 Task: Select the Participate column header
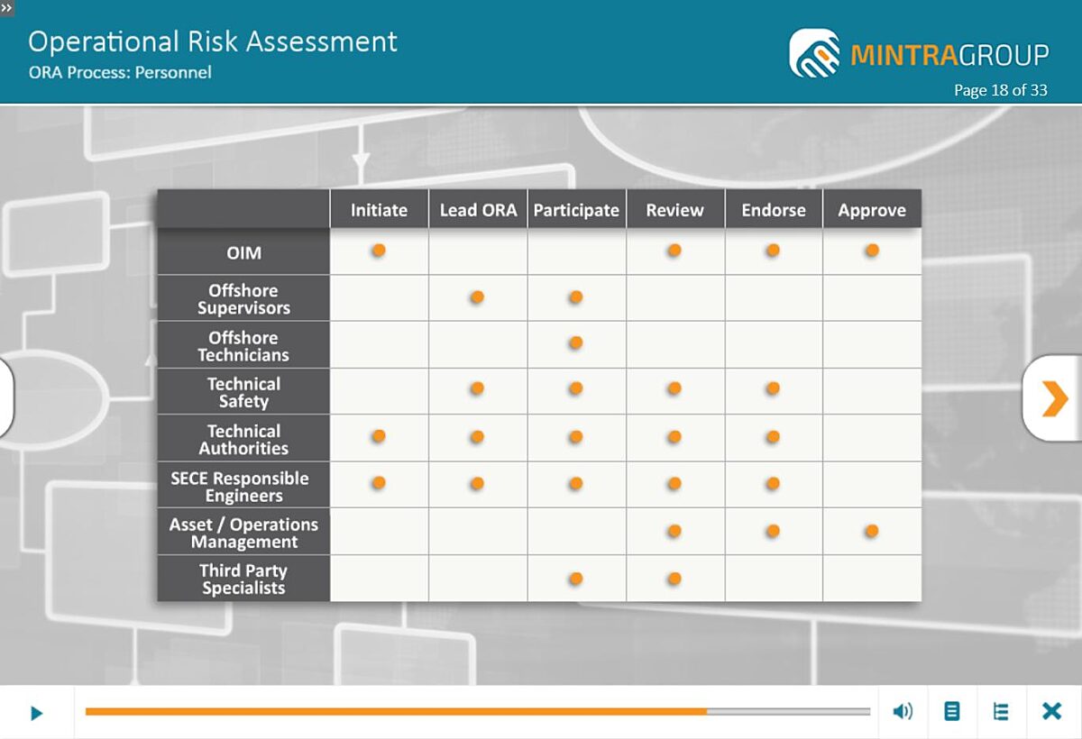[x=576, y=210]
